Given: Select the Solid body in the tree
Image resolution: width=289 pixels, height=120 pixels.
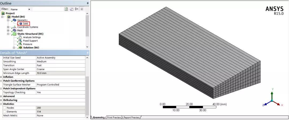Looking at the screenshot, I should click(x=25, y=24).
